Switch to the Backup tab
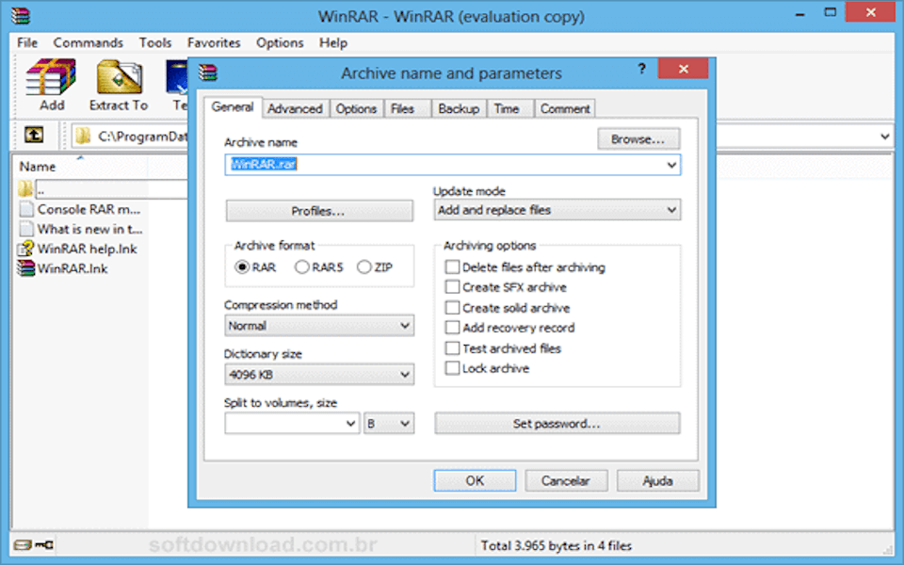904x565 pixels. pyautogui.click(x=459, y=108)
